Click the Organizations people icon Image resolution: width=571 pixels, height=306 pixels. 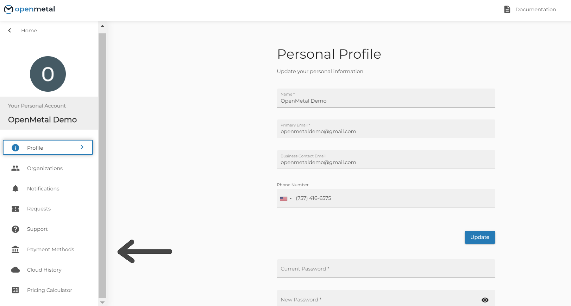15,168
